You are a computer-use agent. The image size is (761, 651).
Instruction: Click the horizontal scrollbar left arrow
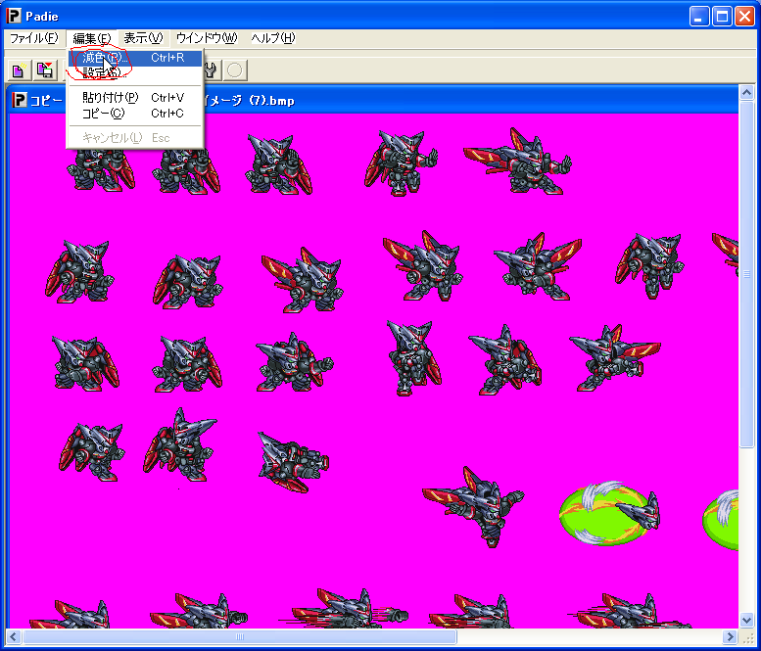pyautogui.click(x=14, y=636)
